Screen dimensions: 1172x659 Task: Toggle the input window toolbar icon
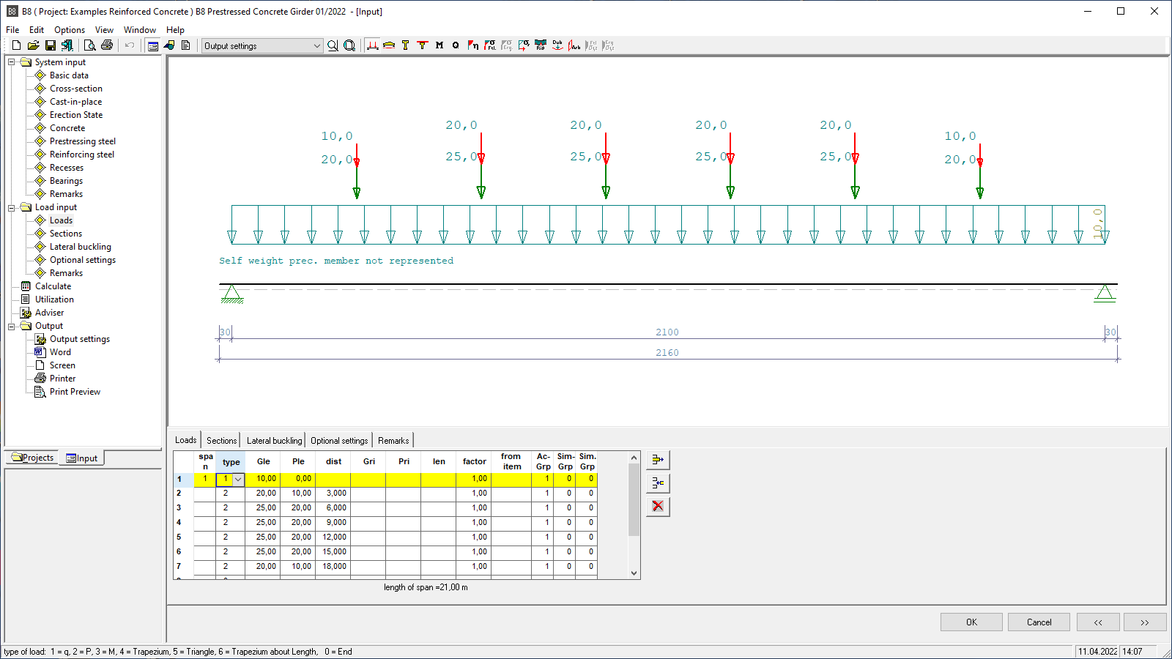coord(152,45)
